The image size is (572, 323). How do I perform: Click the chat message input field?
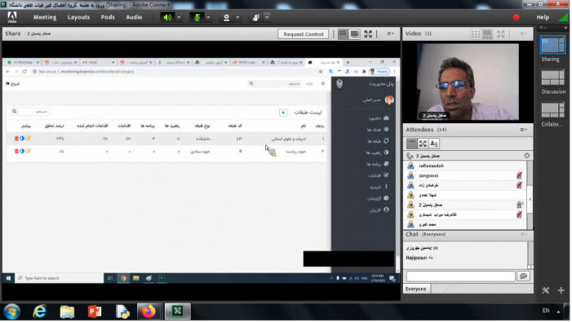click(460, 277)
